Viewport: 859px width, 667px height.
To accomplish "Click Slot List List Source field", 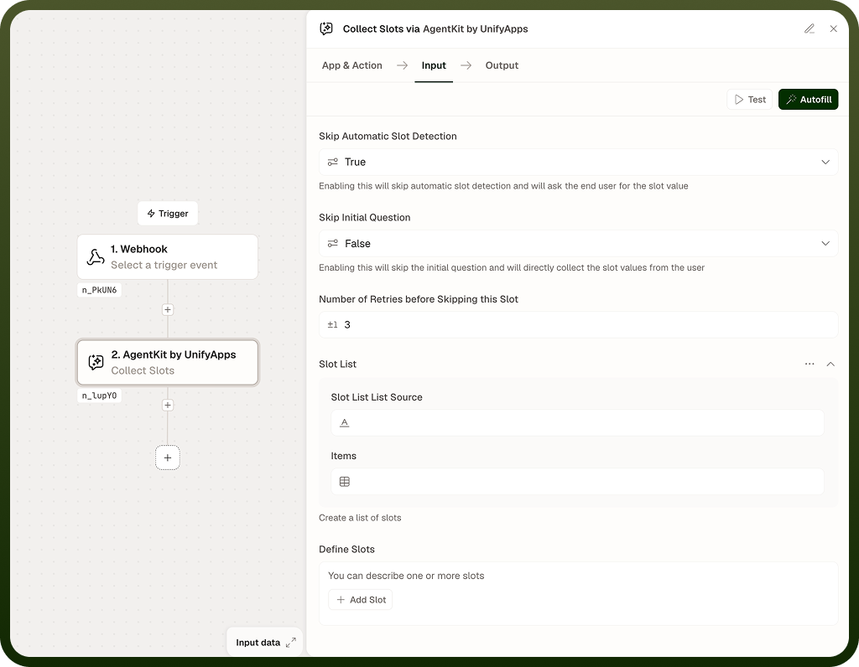I will 577,422.
